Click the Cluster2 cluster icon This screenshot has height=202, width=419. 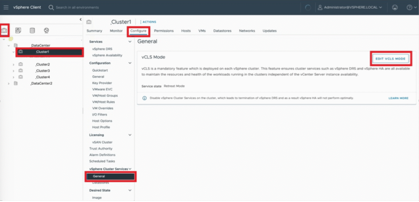[20, 64]
